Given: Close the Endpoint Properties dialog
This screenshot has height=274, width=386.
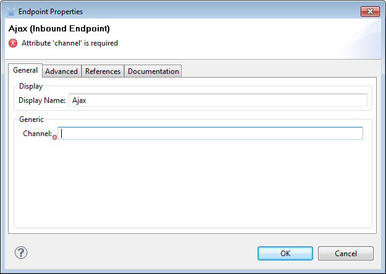Looking at the screenshot, I should pyautogui.click(x=371, y=11).
